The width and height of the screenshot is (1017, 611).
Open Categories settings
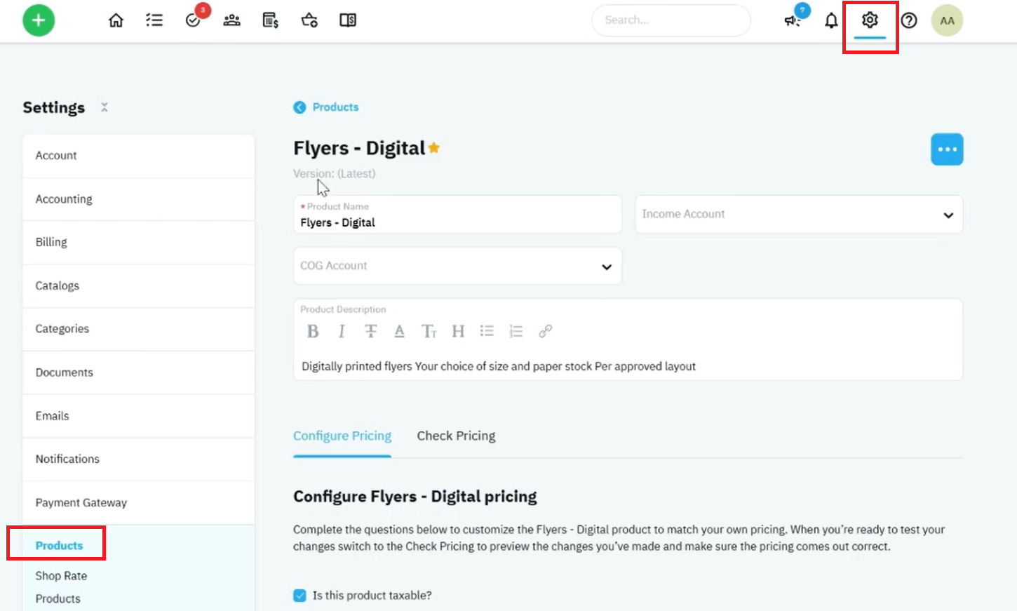138,329
